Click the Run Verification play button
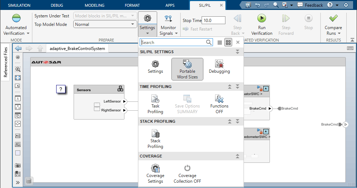The image size is (357, 188). pos(262,18)
